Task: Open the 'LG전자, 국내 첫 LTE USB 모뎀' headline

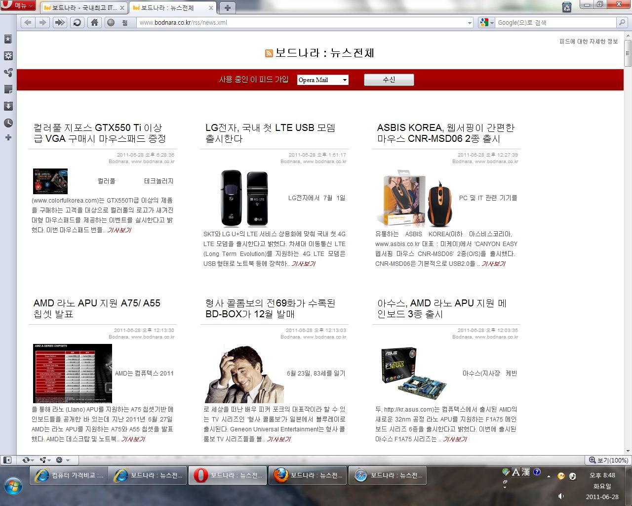Action: click(x=271, y=133)
